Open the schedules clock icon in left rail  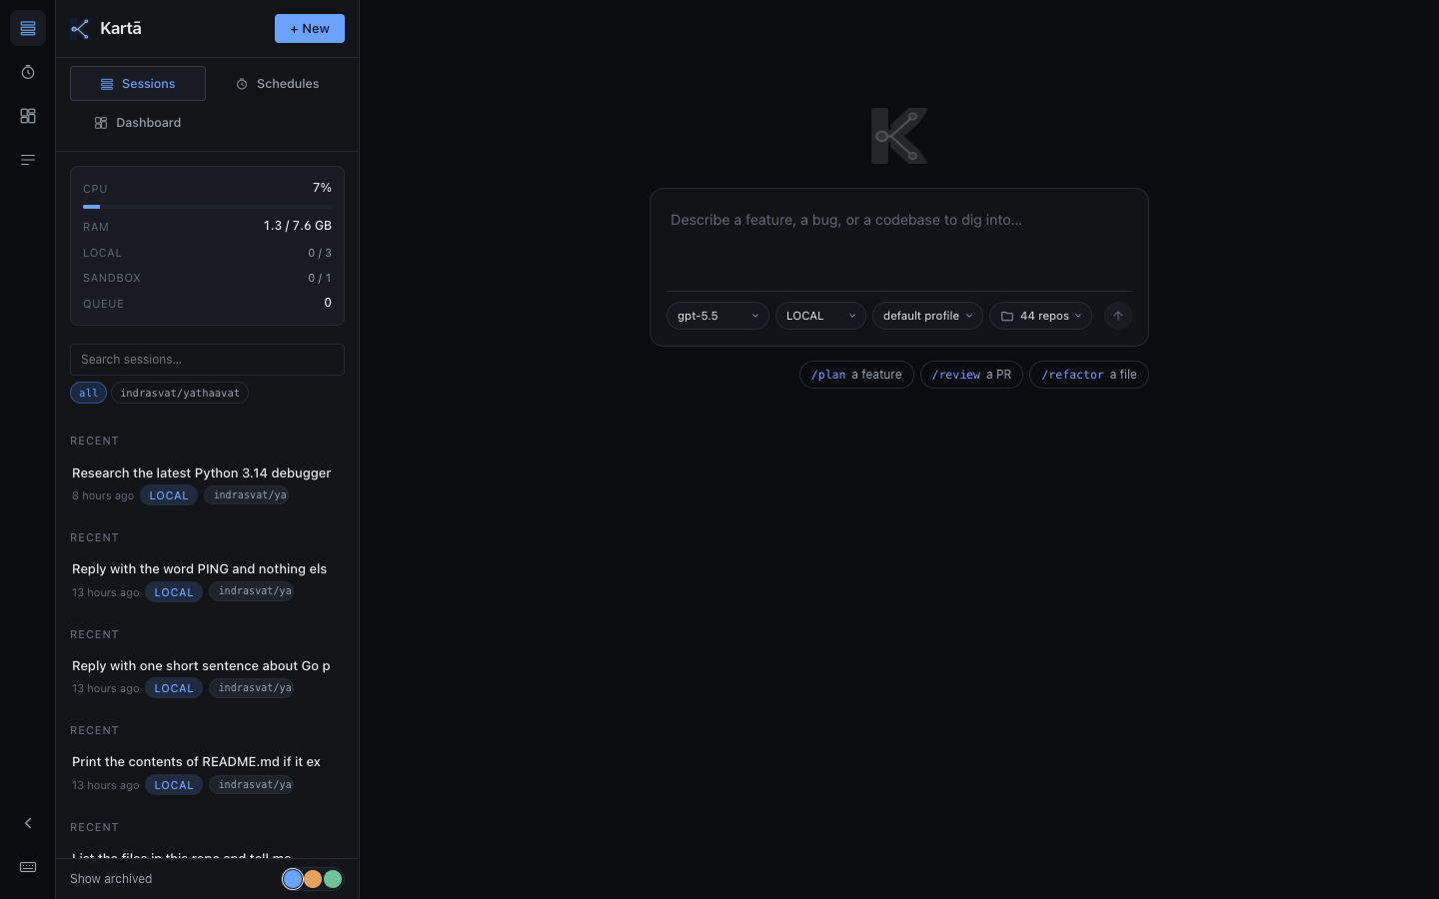click(28, 72)
